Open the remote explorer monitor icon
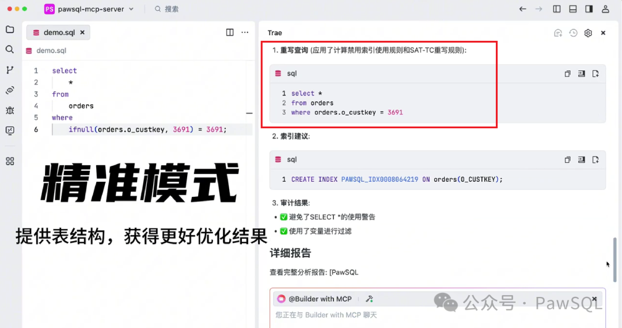Viewport: 622px width, 328px height. point(10,130)
